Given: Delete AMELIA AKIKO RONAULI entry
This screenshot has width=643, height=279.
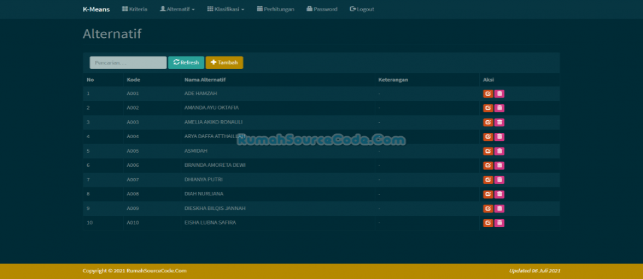Looking at the screenshot, I should pyautogui.click(x=499, y=122).
